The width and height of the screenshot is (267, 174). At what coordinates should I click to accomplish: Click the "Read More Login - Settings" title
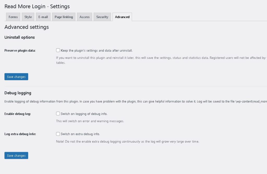click(x=37, y=6)
